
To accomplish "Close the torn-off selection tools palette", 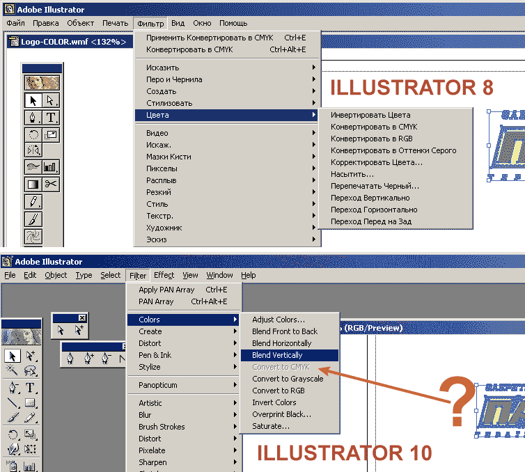I will [82, 317].
